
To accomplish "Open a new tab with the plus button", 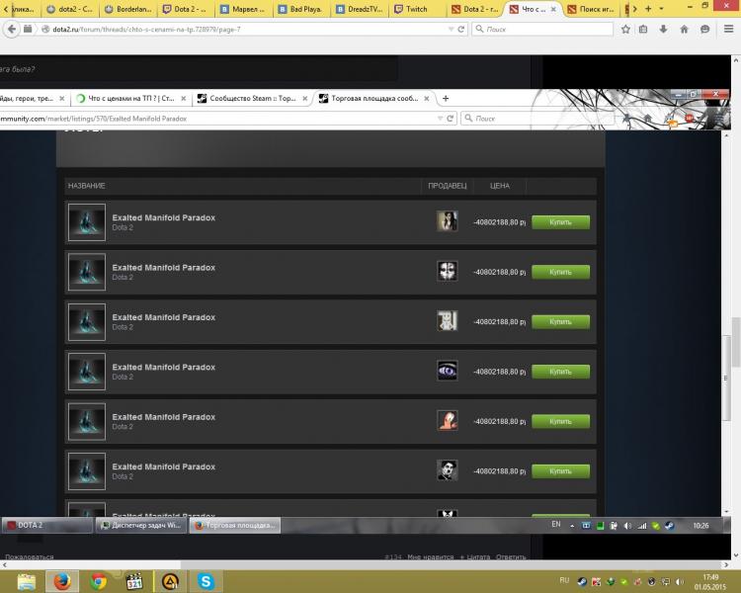I will point(648,9).
